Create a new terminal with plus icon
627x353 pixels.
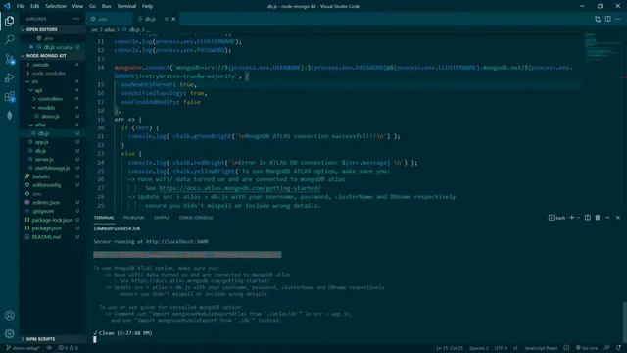click(572, 218)
